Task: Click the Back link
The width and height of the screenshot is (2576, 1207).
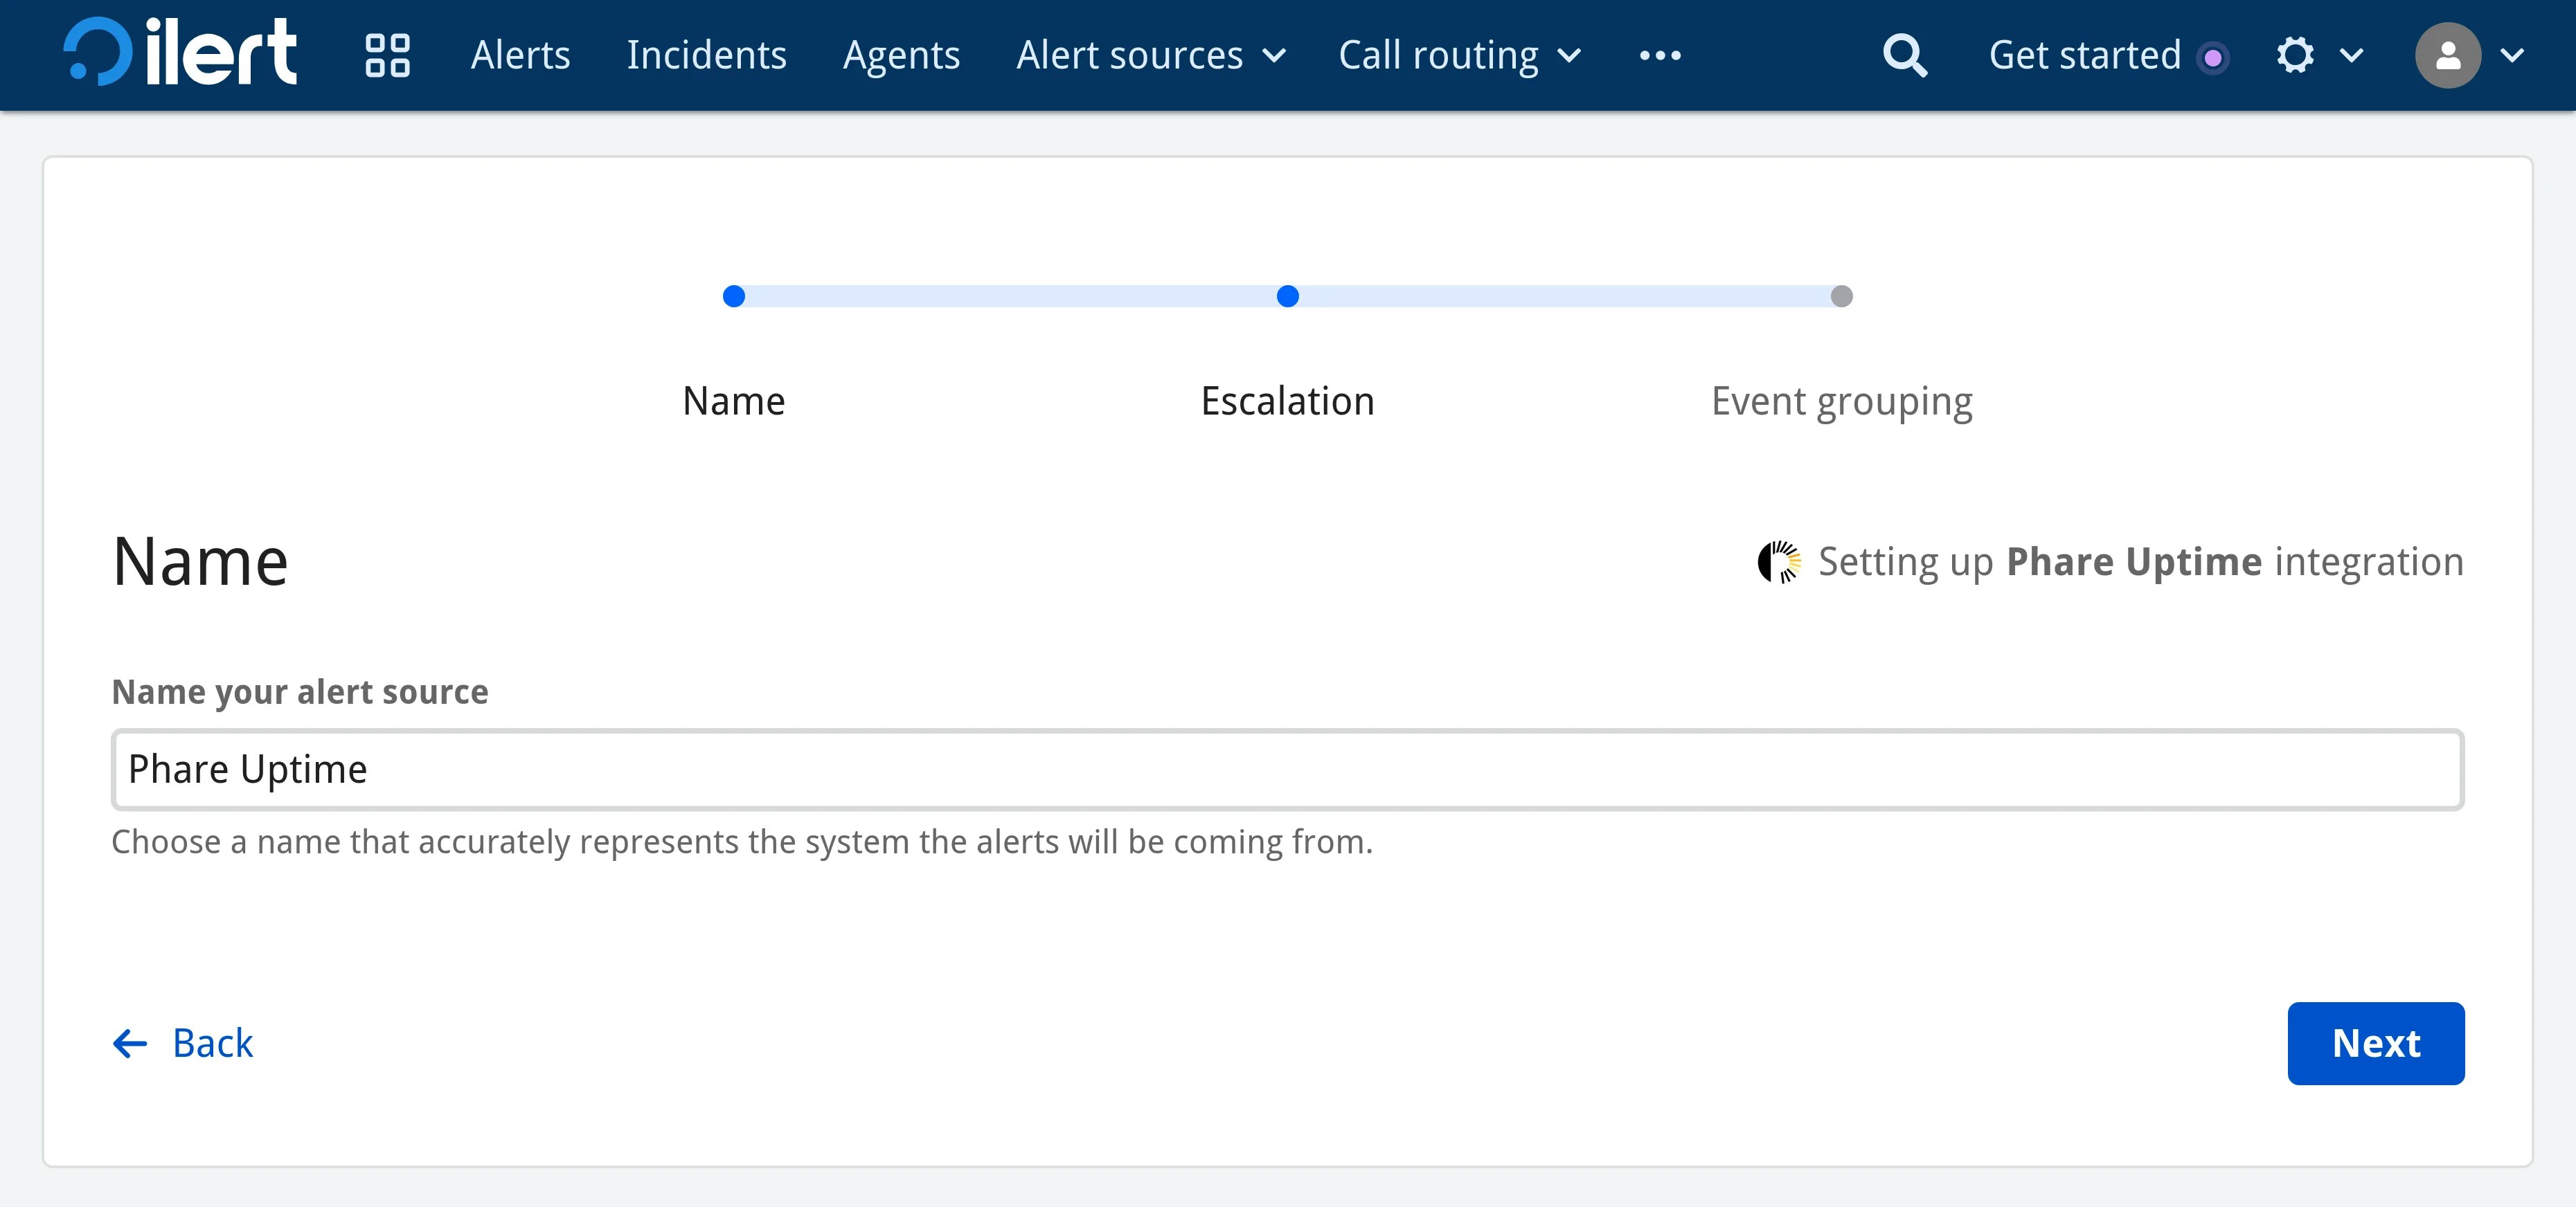Action: (x=212, y=1043)
